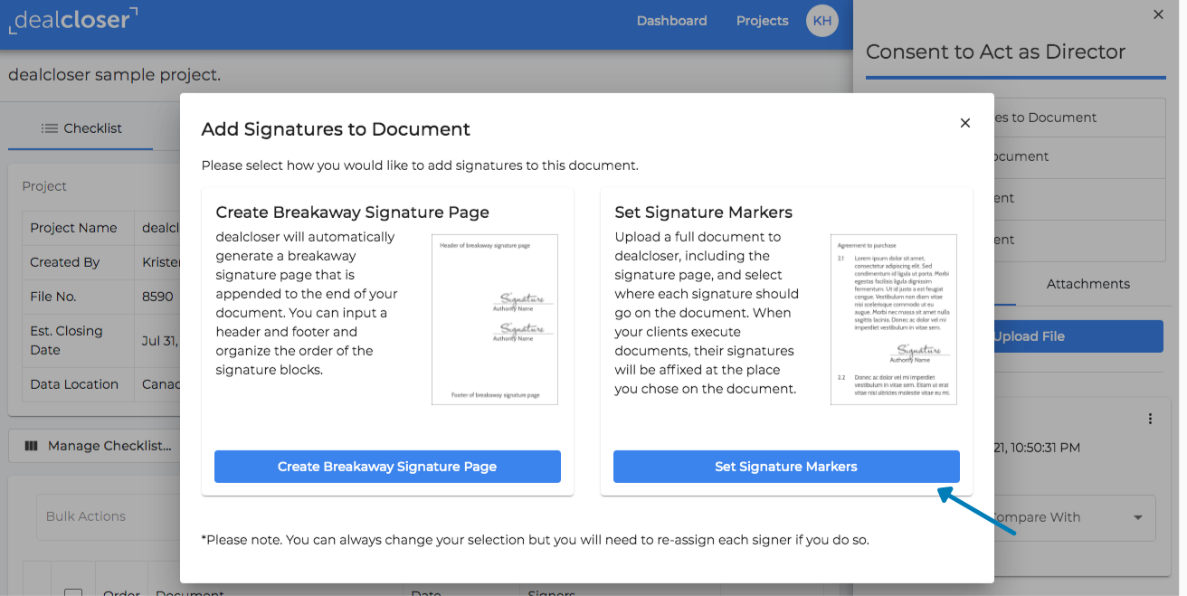Select the File No. cell

tap(79, 297)
